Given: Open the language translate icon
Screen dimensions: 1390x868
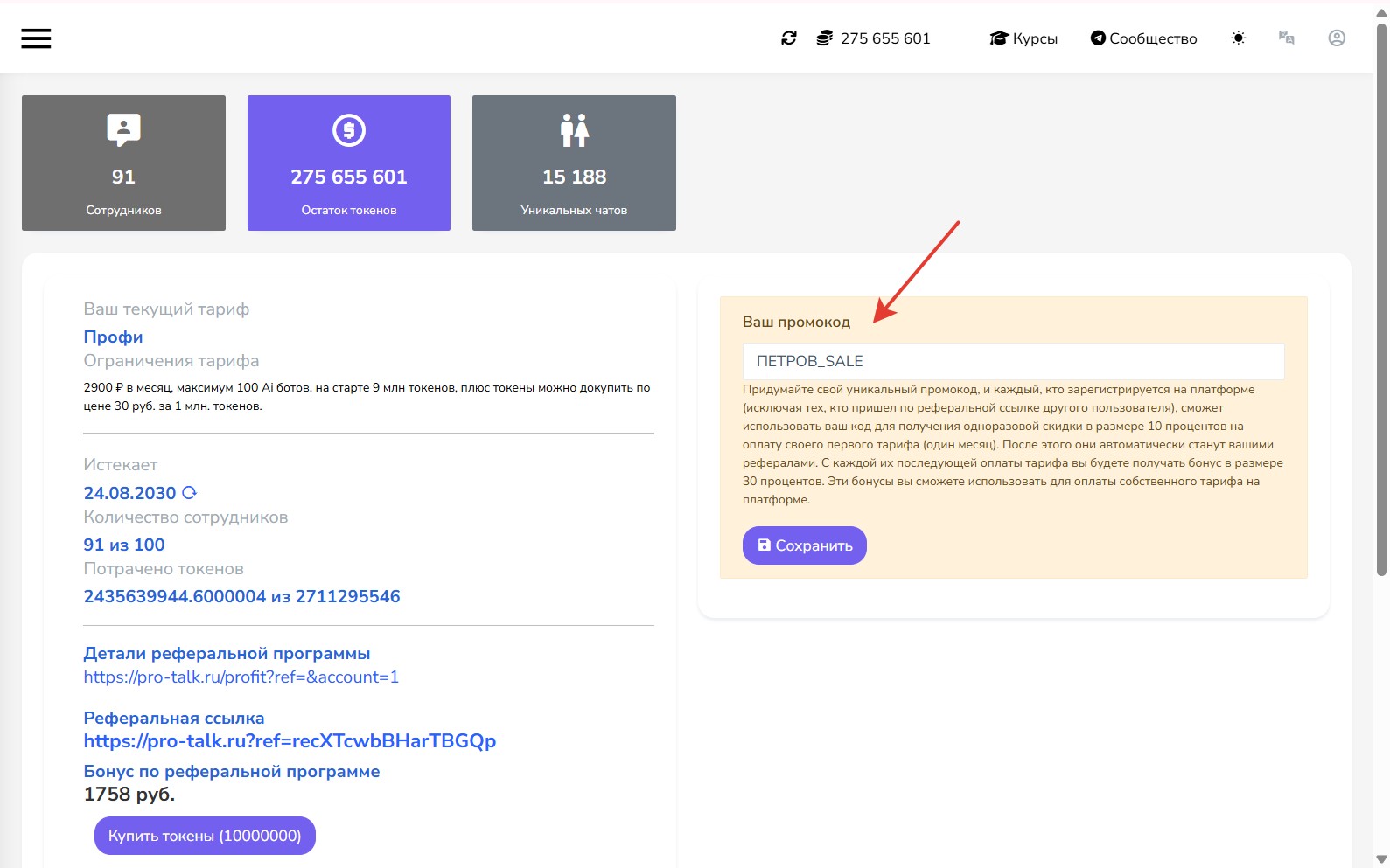Looking at the screenshot, I should point(1286,38).
